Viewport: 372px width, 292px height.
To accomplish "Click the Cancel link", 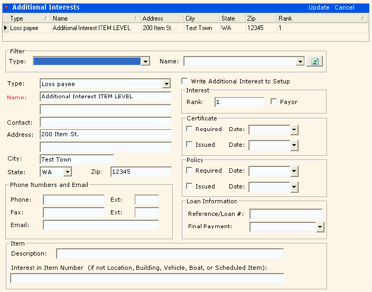I will click(x=345, y=7).
